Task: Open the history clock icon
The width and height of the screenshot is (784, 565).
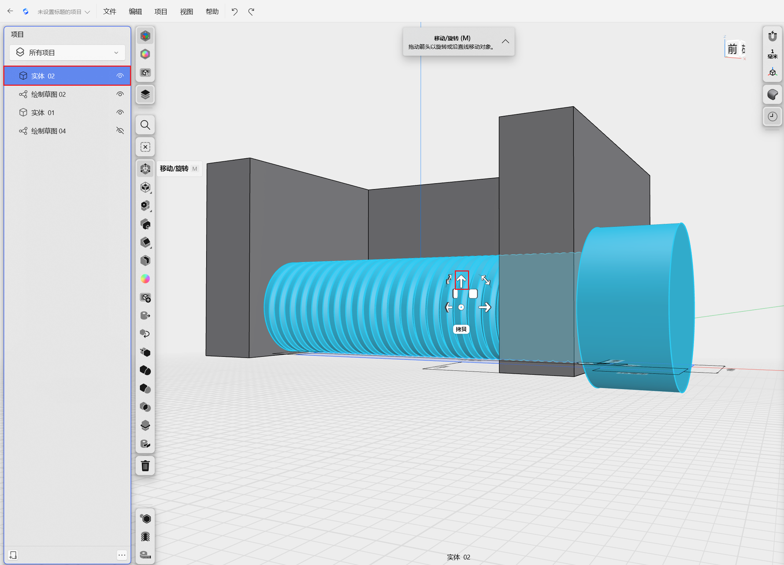Action: pos(772,117)
